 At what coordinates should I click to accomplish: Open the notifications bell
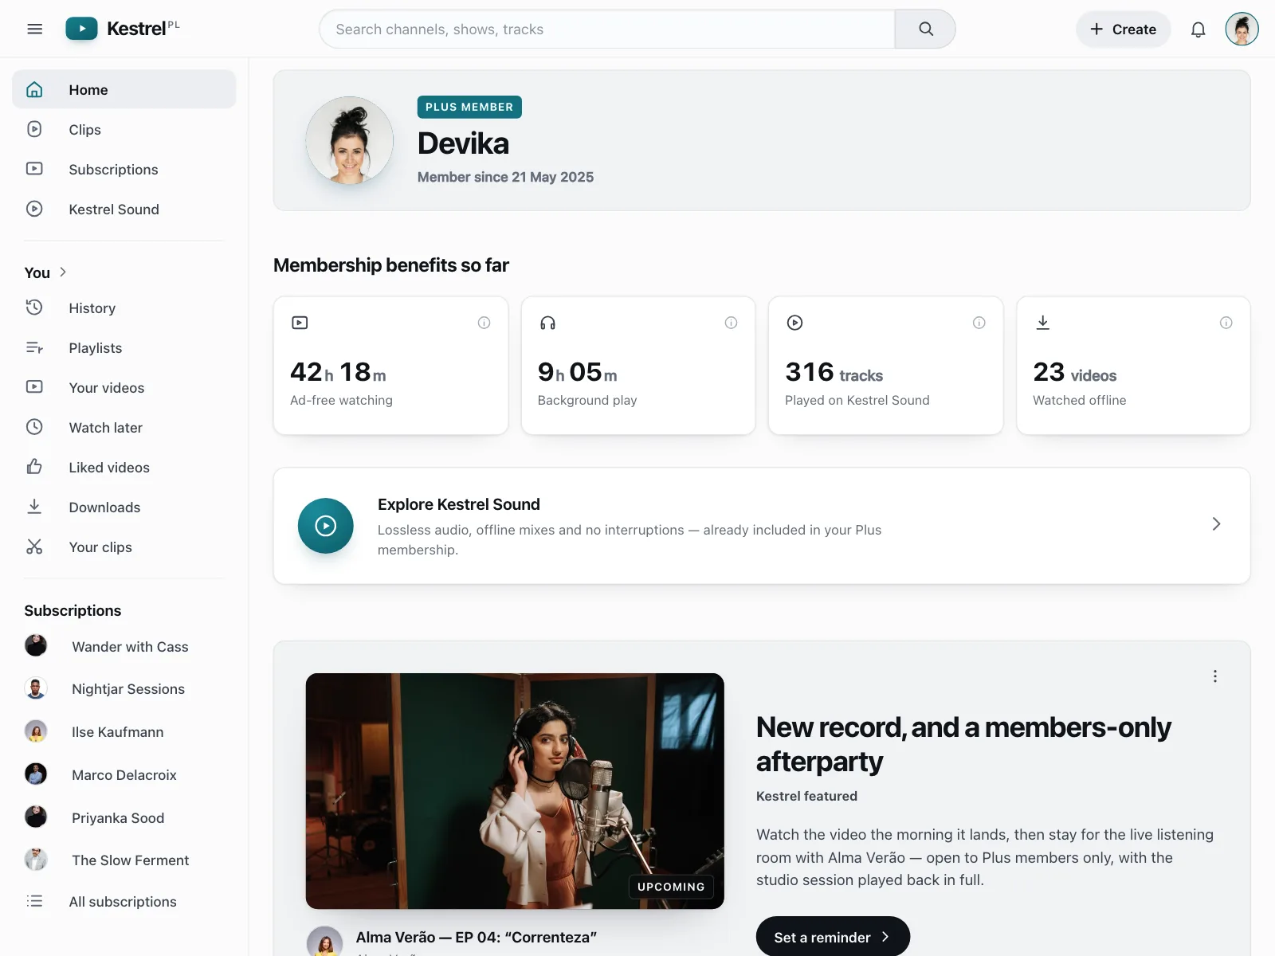(x=1198, y=29)
